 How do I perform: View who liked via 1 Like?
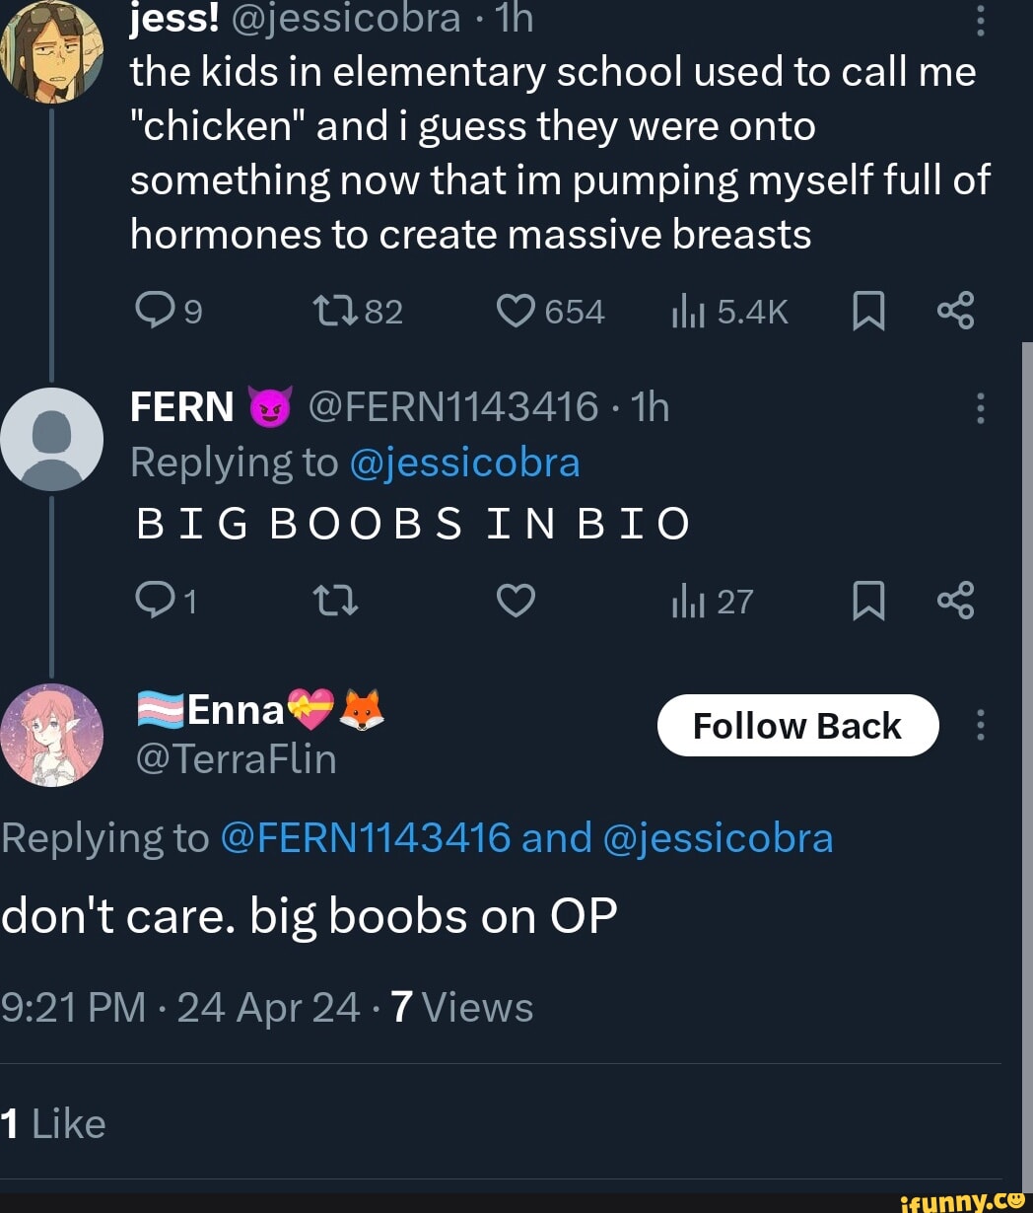53,1123
